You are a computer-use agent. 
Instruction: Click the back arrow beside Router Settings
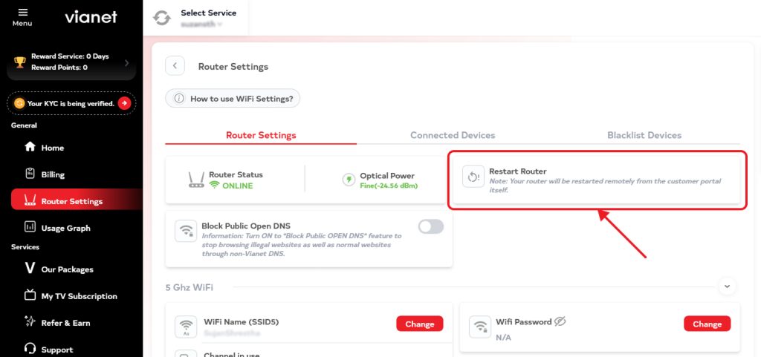click(175, 66)
